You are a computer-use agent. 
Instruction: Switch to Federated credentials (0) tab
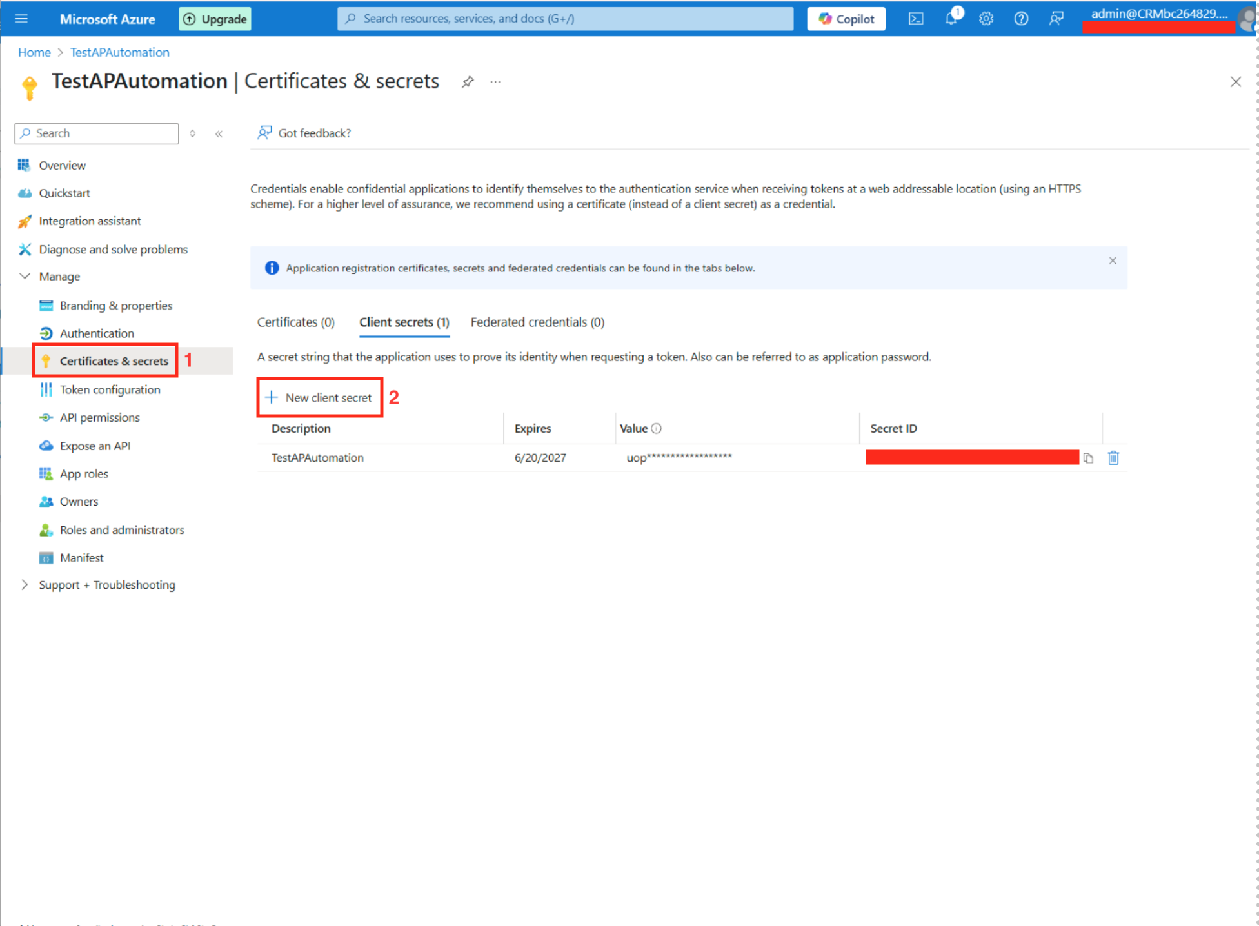[537, 322]
